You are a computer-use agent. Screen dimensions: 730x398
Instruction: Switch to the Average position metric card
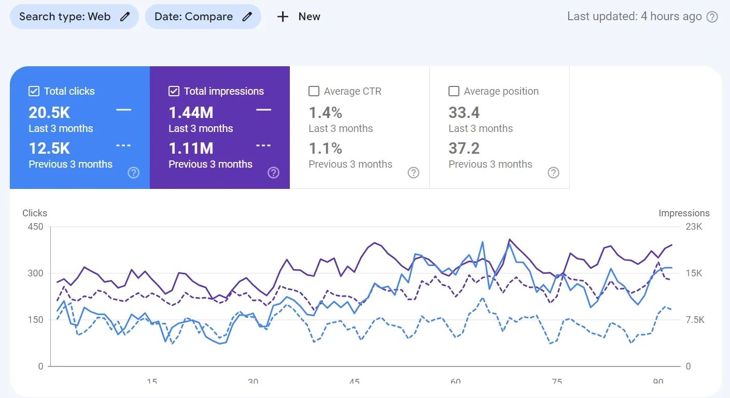[x=499, y=127]
